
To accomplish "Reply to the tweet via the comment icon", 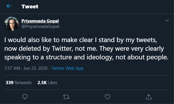I will click(25, 97).
